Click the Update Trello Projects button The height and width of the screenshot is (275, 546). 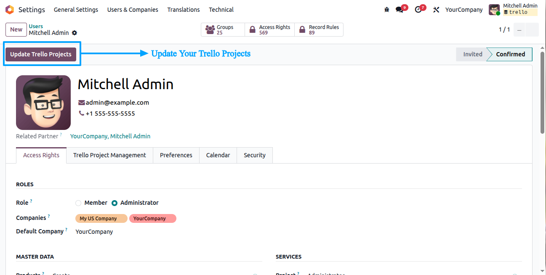41,54
